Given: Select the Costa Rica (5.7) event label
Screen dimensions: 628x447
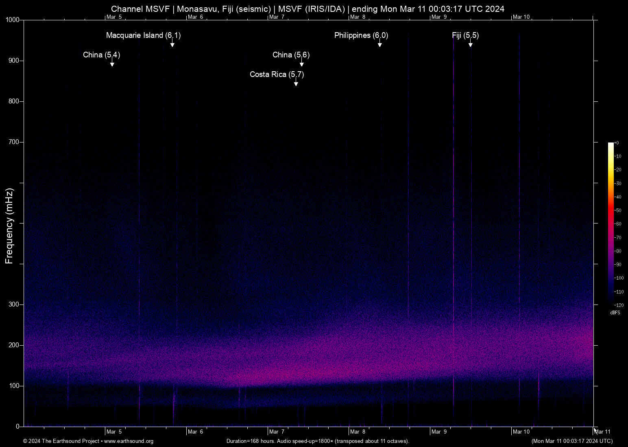Looking at the screenshot, I should click(x=277, y=74).
